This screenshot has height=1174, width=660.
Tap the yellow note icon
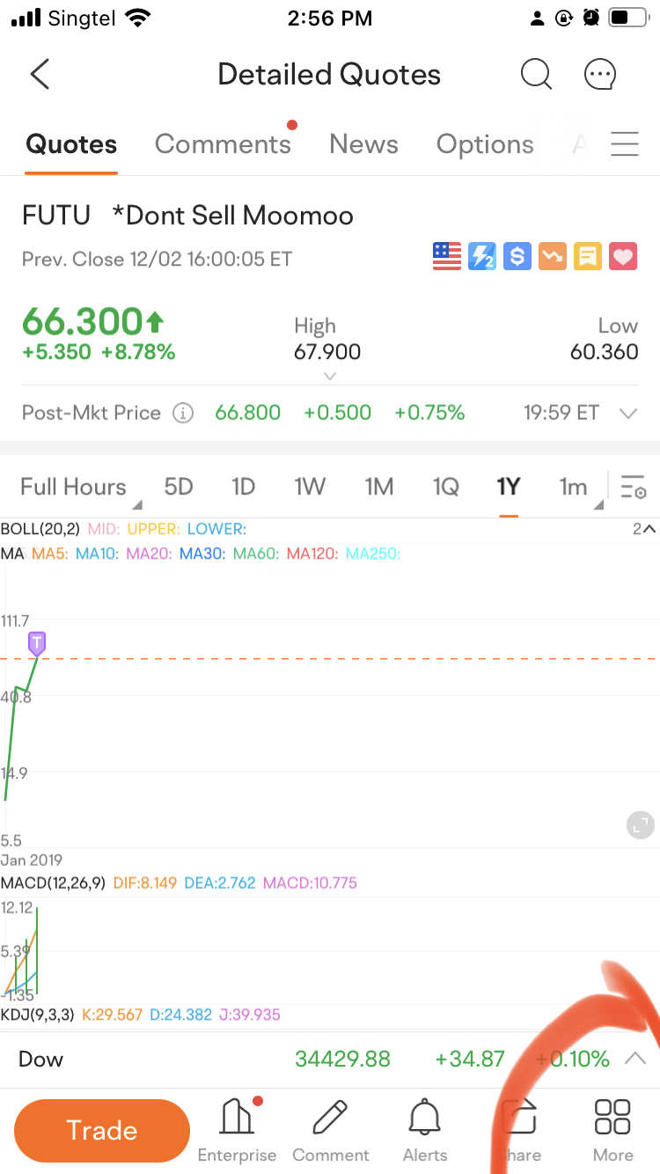pyautogui.click(x=588, y=256)
